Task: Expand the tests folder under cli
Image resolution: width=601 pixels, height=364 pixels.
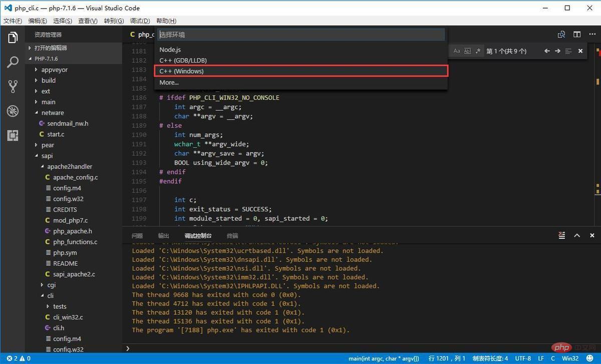Action: tap(74, 306)
